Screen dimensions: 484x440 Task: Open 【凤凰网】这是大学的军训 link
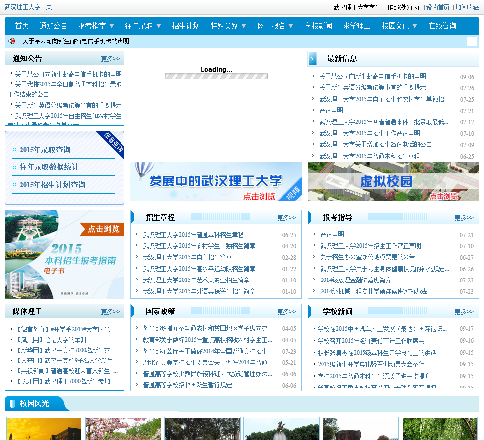[50, 340]
